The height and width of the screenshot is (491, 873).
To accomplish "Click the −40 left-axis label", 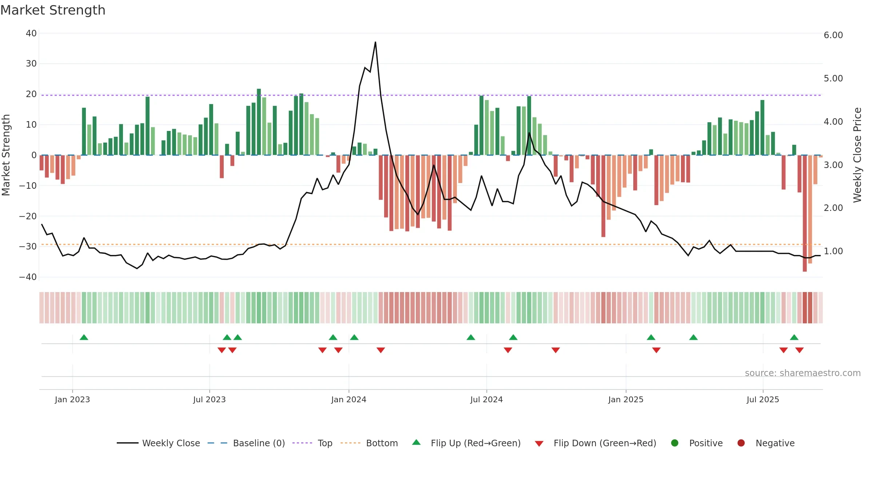I will 28,277.
